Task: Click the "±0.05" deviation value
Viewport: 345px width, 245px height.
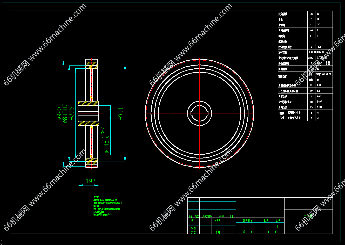Action: tap(319, 102)
